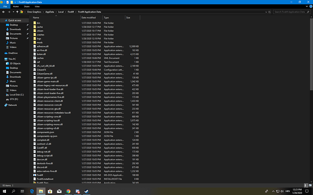313x195 pixels.
Task: Select This PC in navigation pane
Action: coord(10,59)
